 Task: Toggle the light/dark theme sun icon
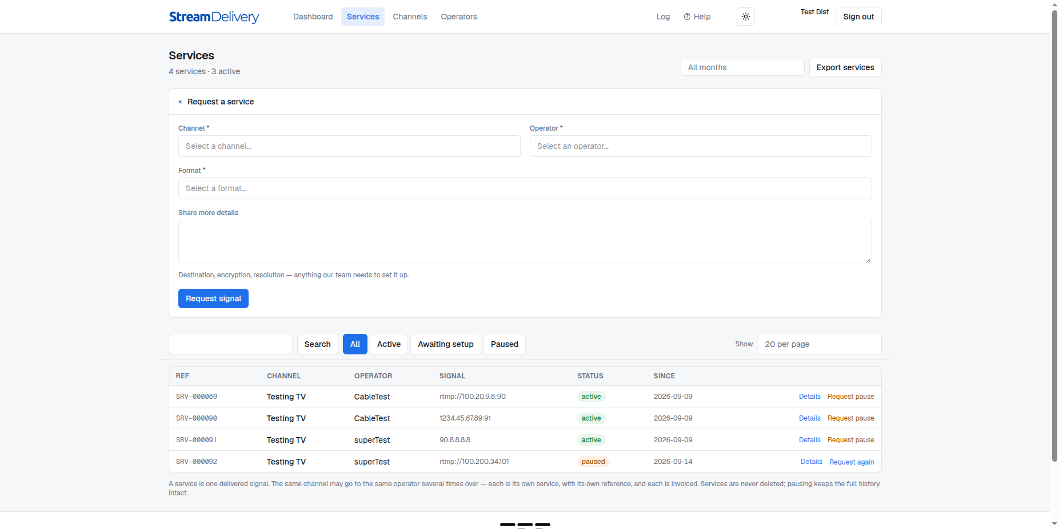point(746,17)
